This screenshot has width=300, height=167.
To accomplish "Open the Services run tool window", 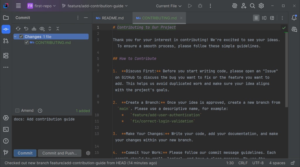I will coord(6,118).
